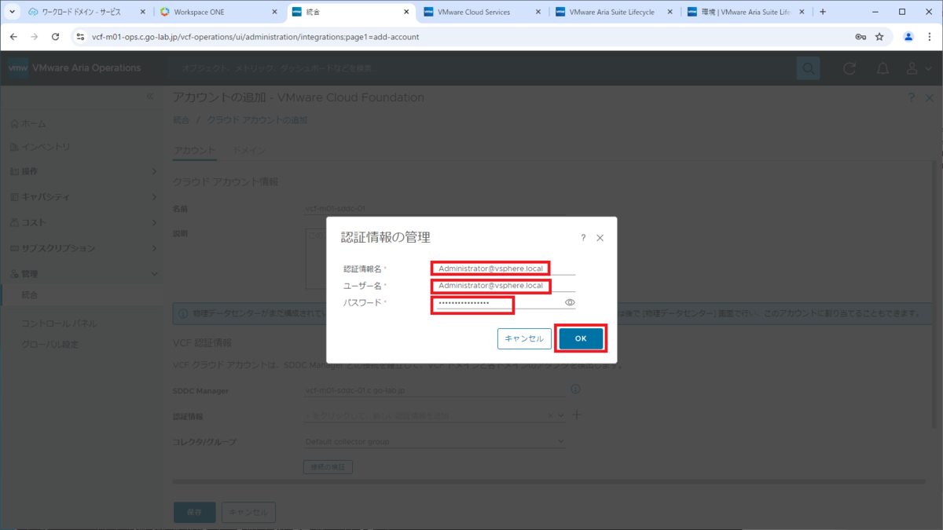Close the Workspace ONE browser tab

(x=275, y=12)
